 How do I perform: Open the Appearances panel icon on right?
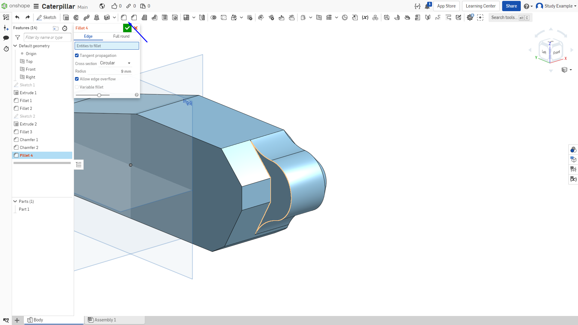573,150
